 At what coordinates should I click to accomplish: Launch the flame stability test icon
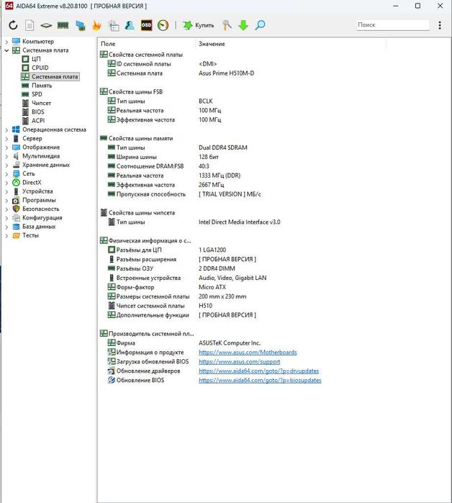coord(97,25)
